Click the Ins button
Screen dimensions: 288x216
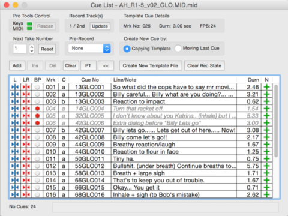pyautogui.click(x=35, y=65)
